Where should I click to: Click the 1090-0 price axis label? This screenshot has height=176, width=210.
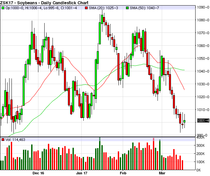pyautogui.click(x=203, y=7)
